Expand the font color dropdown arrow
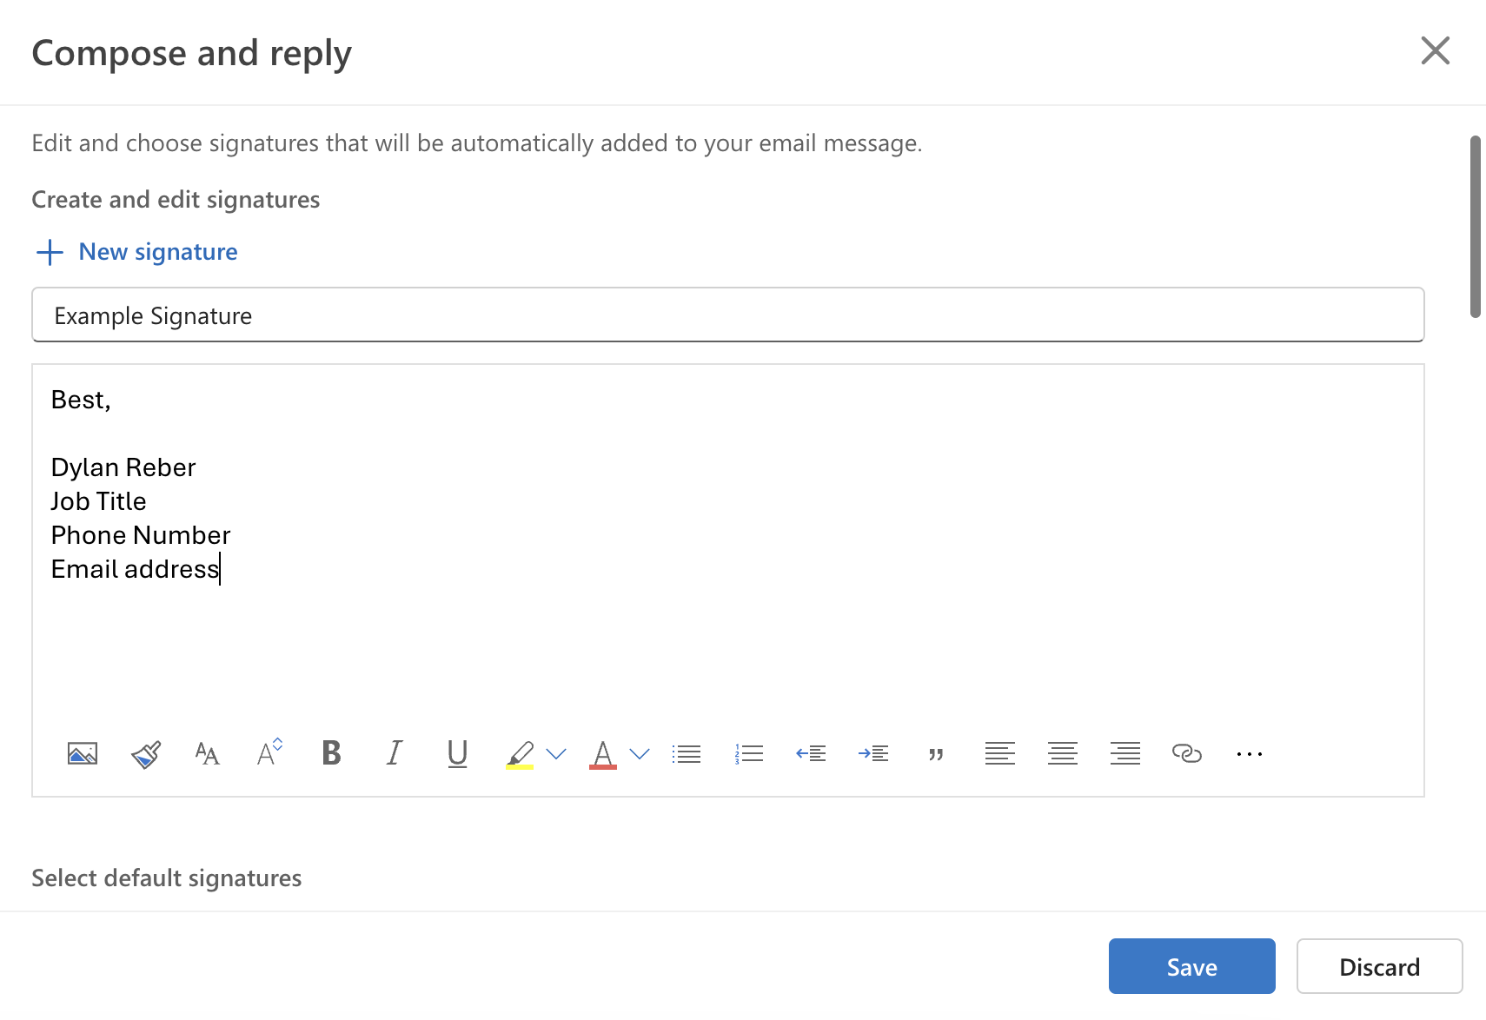This screenshot has height=1020, width=1486. click(x=640, y=753)
